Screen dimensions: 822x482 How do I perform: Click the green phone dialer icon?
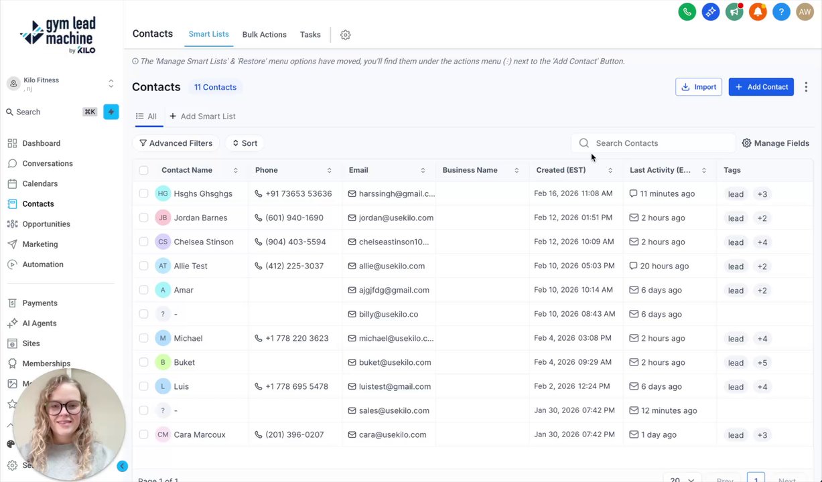[x=687, y=12]
